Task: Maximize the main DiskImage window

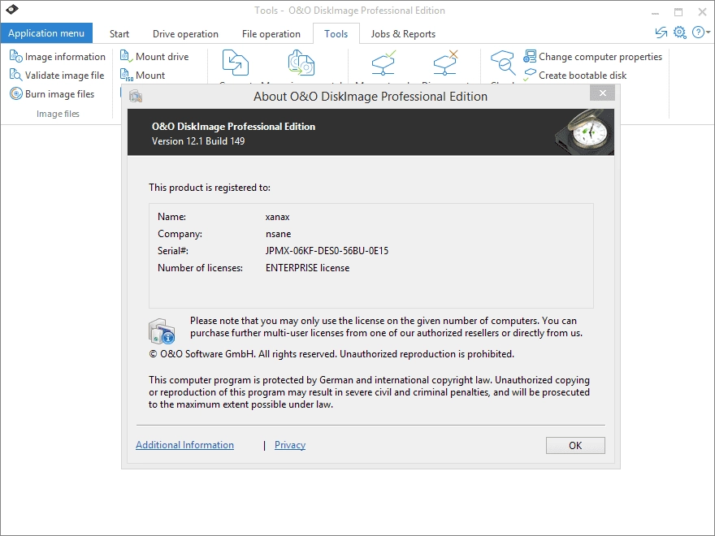Action: (678, 12)
